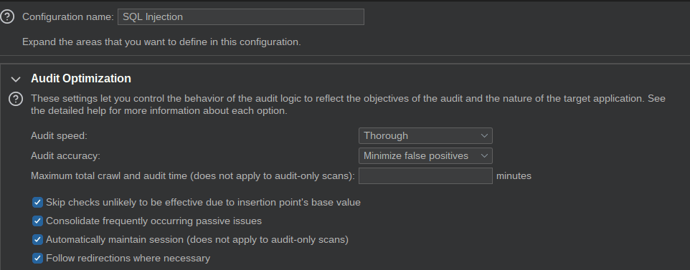The image size is (690, 270).
Task: Open help icon beside Configuration name
Action: coord(7,16)
